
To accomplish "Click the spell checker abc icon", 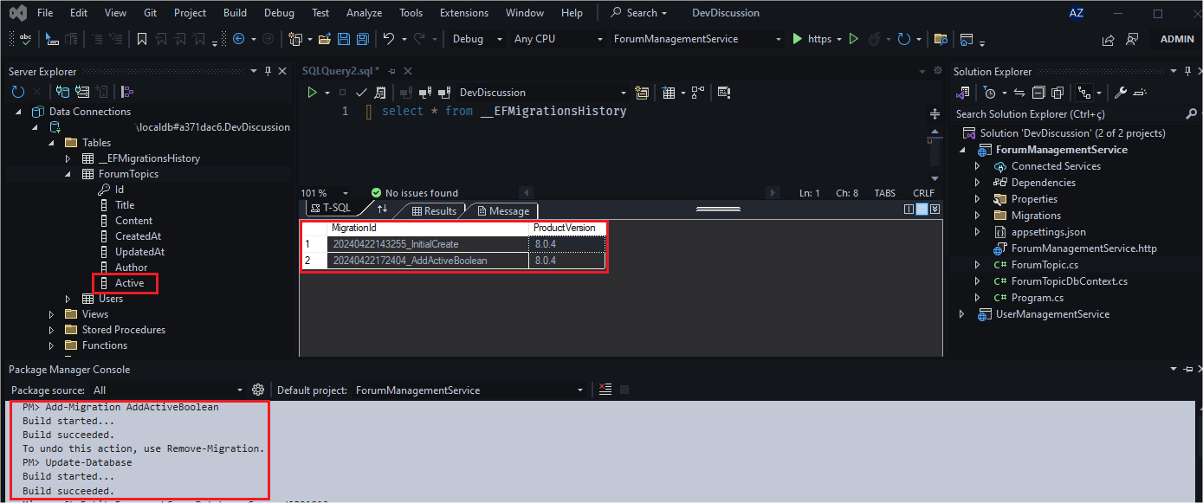I will (x=25, y=39).
